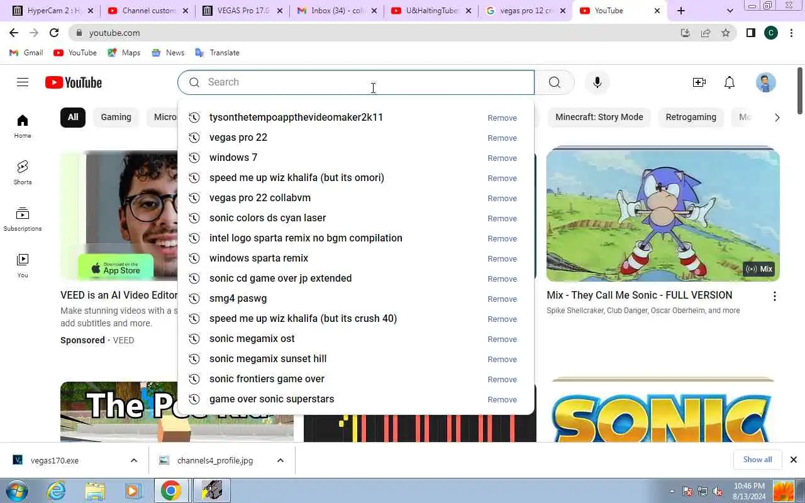Viewport: 805px width, 503px height.
Task: Open a new browser tab
Action: point(681,11)
